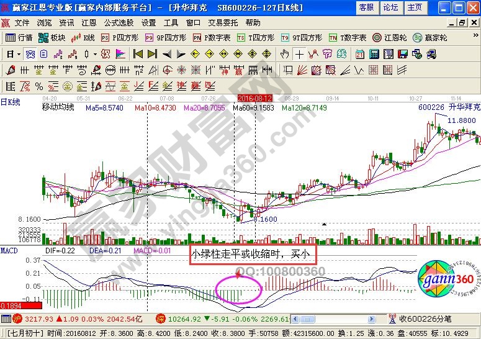The width and height of the screenshot is (481, 339).
Task: Toggle the percent % drawing tool
Action: coord(38,86)
